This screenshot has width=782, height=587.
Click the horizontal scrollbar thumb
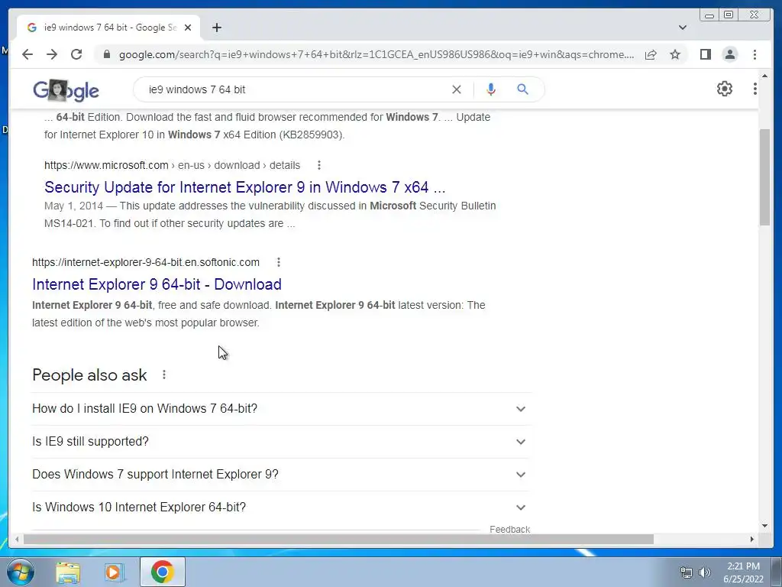point(338,539)
